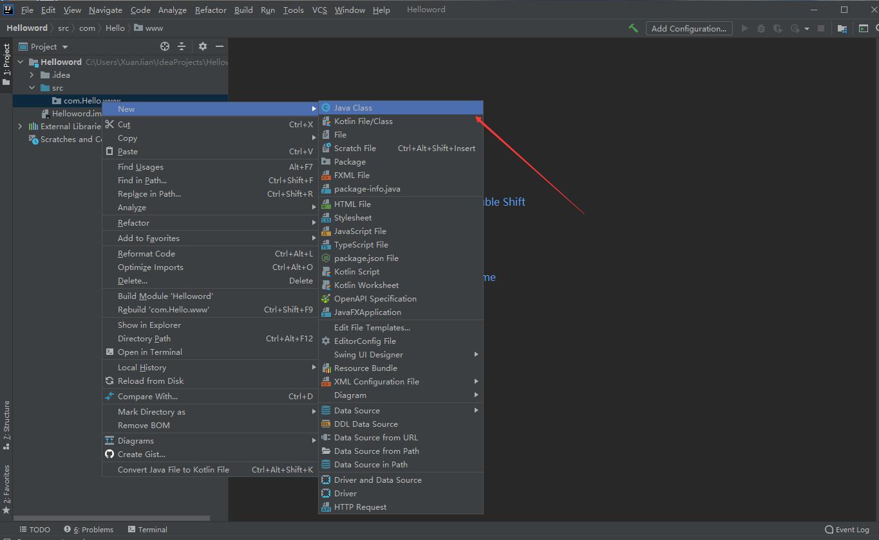The height and width of the screenshot is (540, 879).
Task: Open the Problems tool window
Action: (x=88, y=530)
